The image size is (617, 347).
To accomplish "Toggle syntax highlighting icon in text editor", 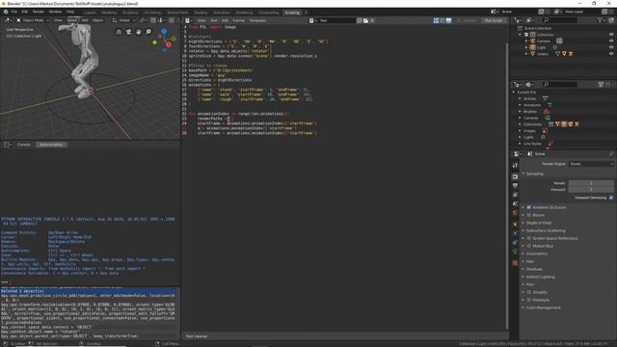I will coord(448,20).
